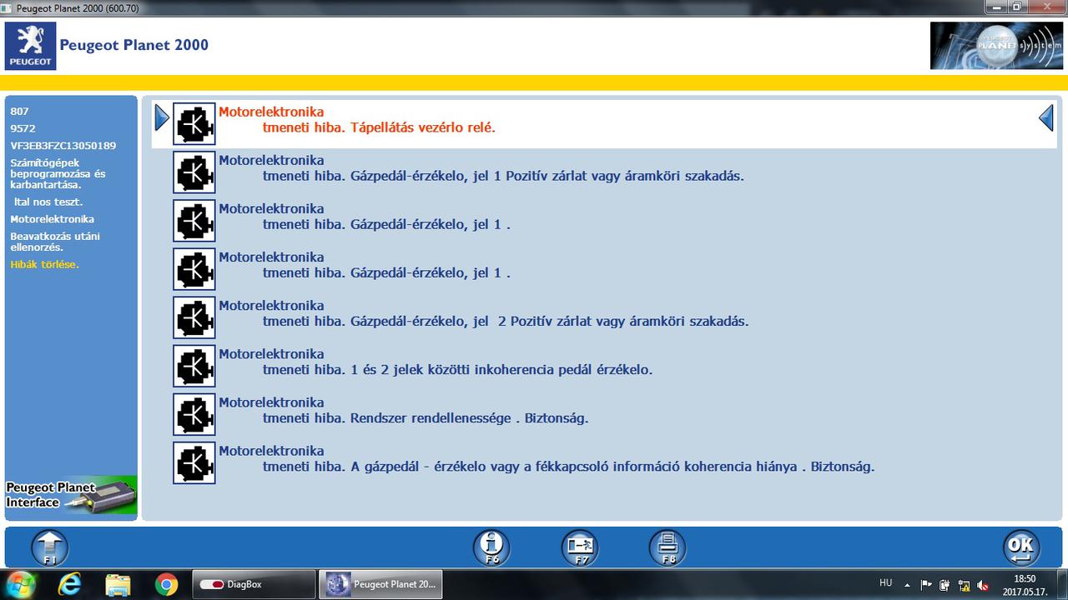Click the Peugeot Planet System logo image
Image resolution: width=1068 pixels, height=600 pixels.
click(x=998, y=46)
